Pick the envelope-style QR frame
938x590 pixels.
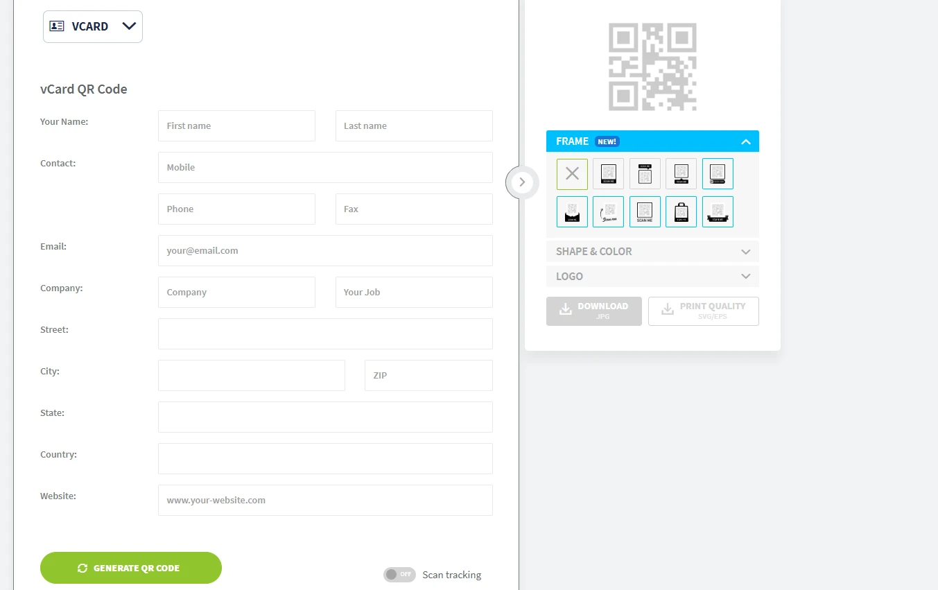(x=572, y=211)
